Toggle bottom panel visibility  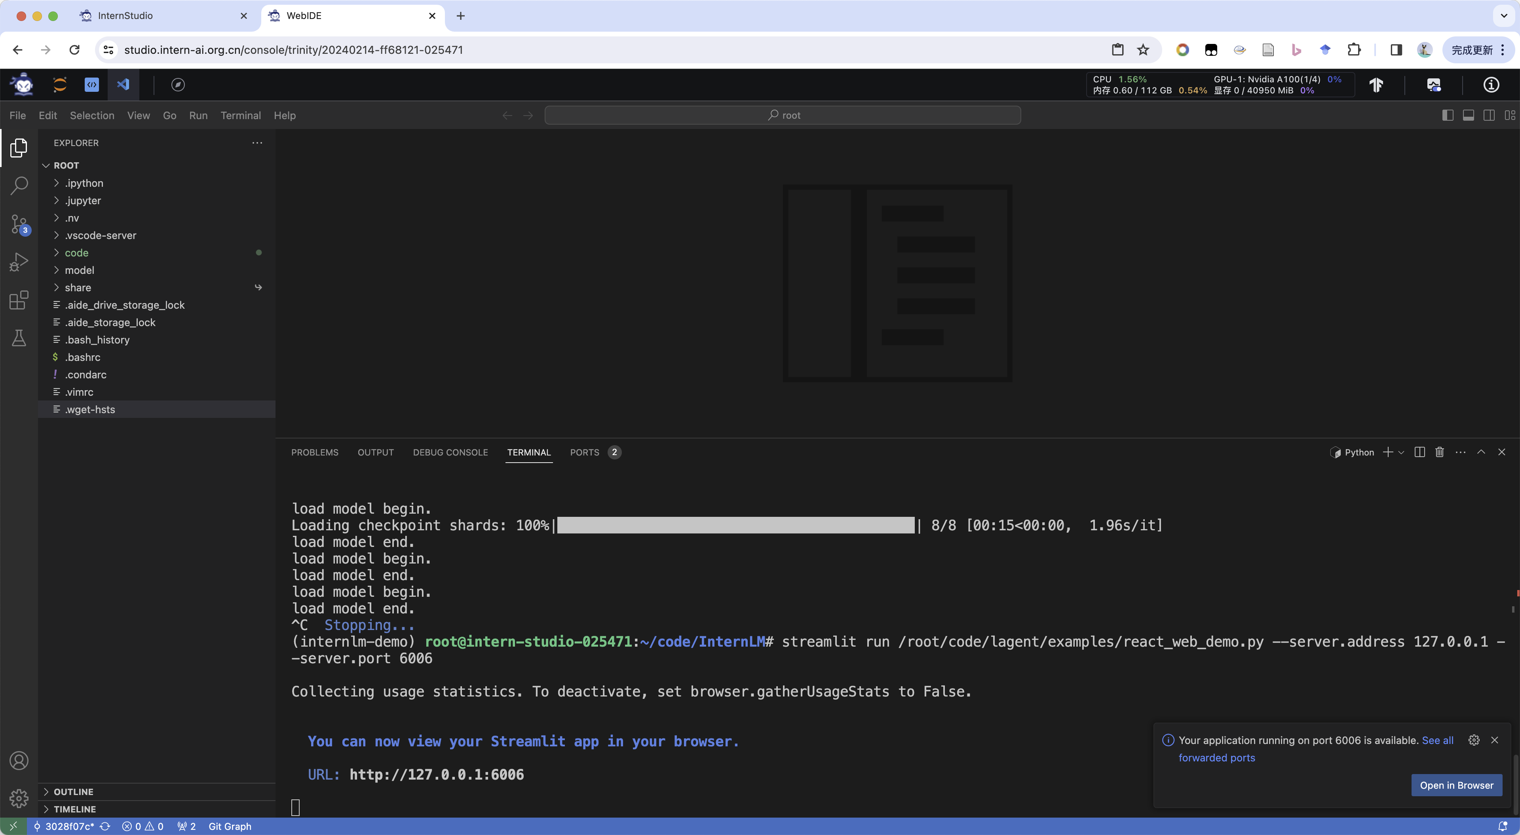coord(1468,115)
